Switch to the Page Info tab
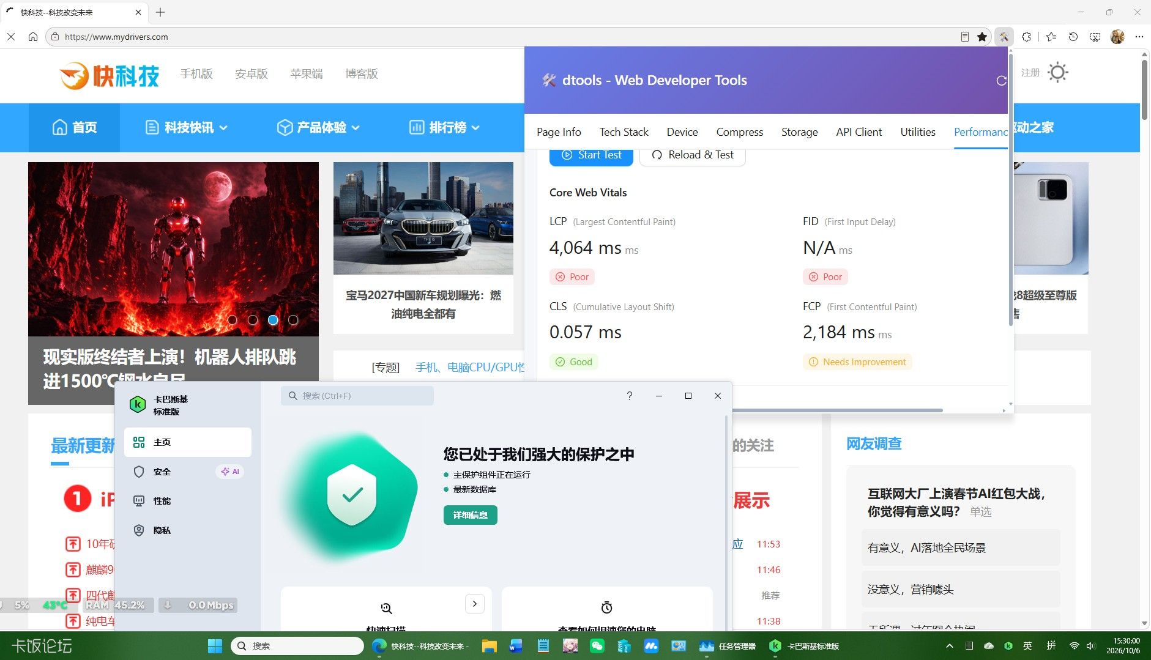This screenshot has width=1151, height=660. tap(559, 132)
